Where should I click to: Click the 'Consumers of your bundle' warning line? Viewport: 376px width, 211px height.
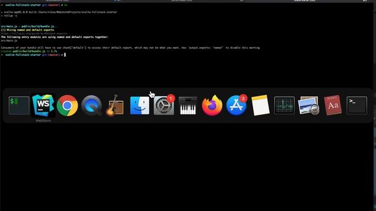(130, 47)
